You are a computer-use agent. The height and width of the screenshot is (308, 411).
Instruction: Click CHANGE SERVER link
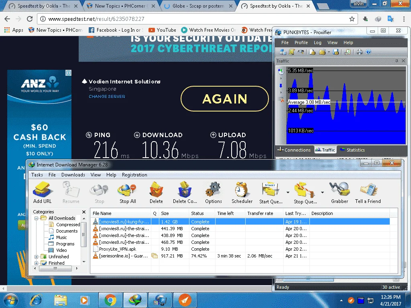point(107,96)
